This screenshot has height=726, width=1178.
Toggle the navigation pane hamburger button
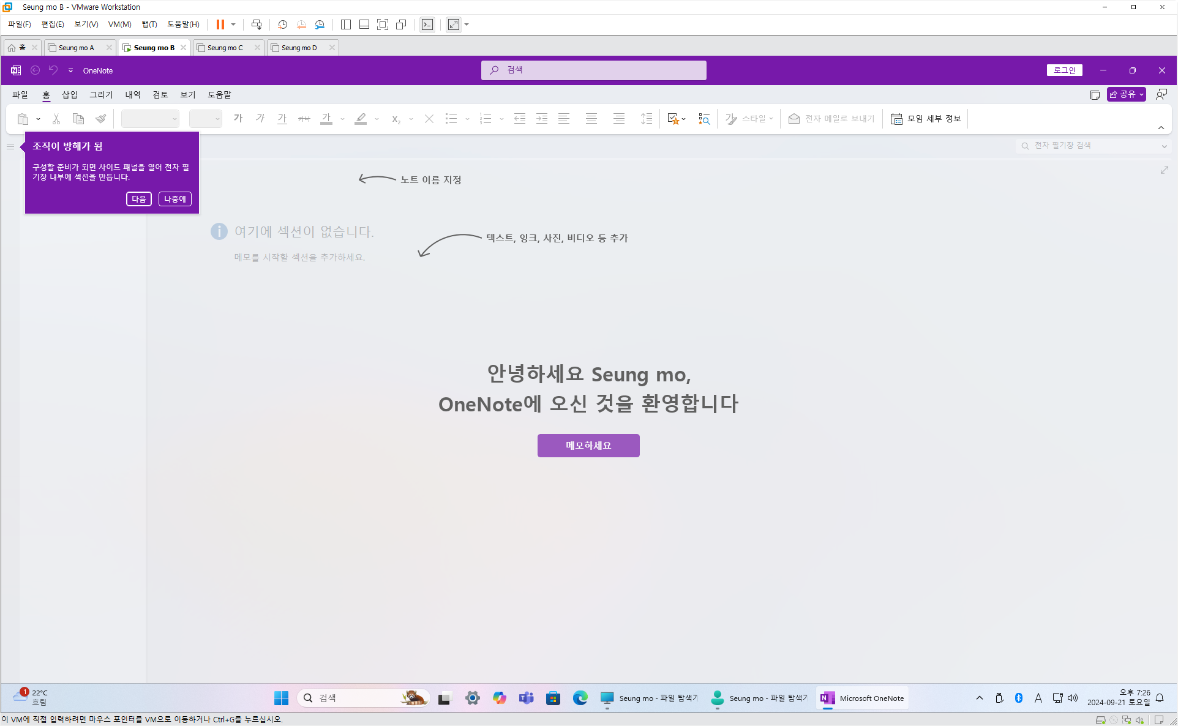pos(10,146)
